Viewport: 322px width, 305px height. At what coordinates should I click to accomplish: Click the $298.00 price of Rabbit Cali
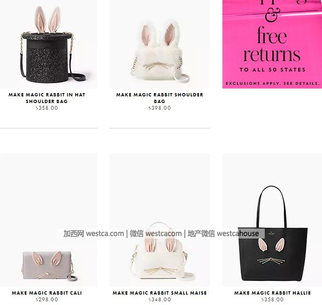47,300
